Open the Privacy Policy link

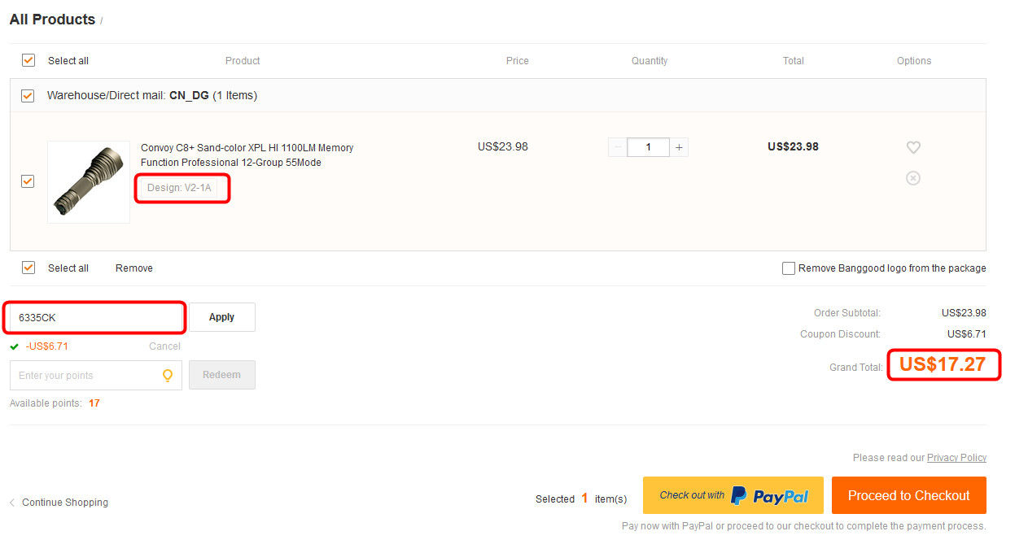coord(956,458)
